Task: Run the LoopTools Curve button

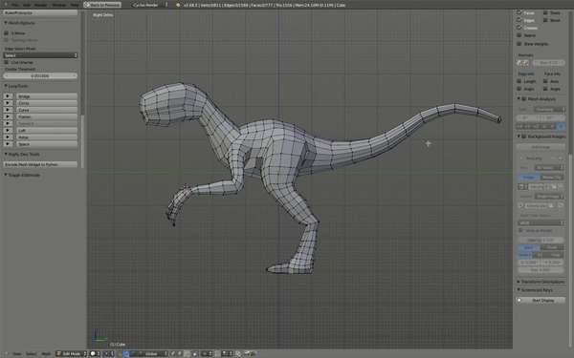Action: point(47,110)
